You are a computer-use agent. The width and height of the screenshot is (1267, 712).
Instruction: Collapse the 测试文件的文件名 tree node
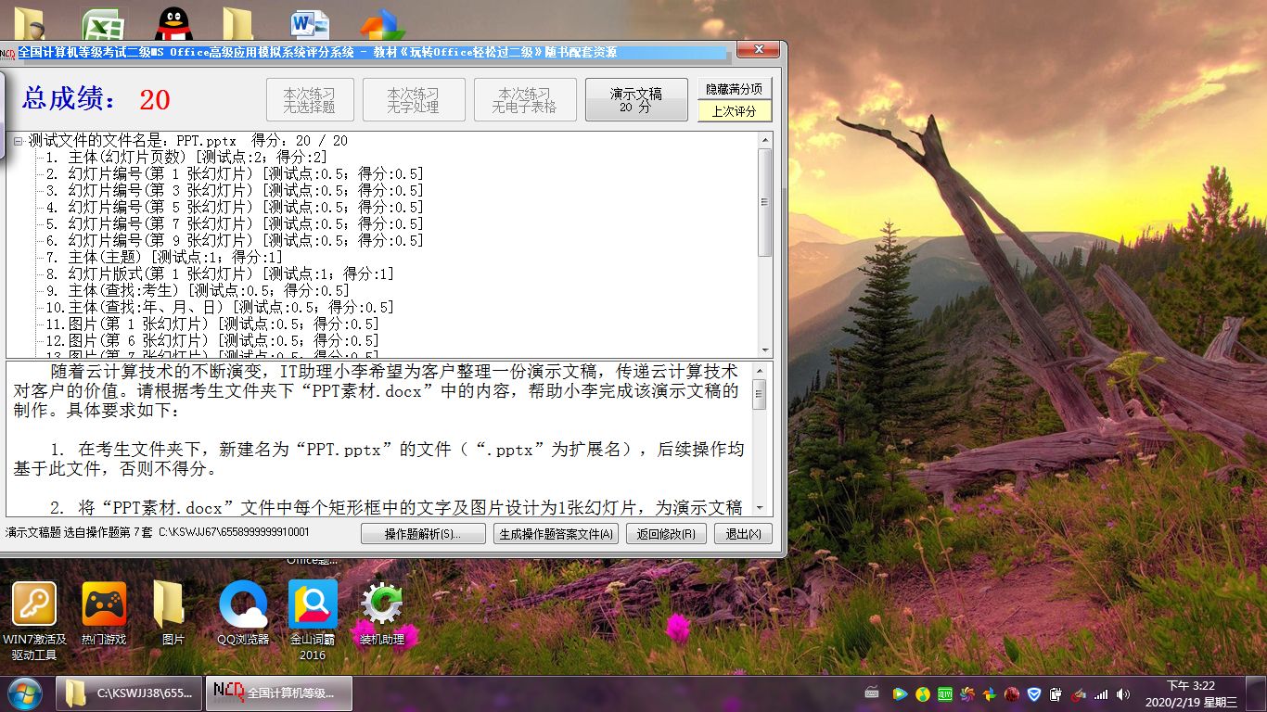[18, 141]
